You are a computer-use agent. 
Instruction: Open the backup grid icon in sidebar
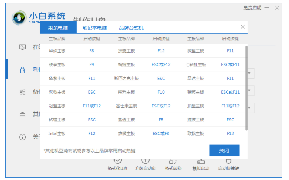tap(23, 92)
